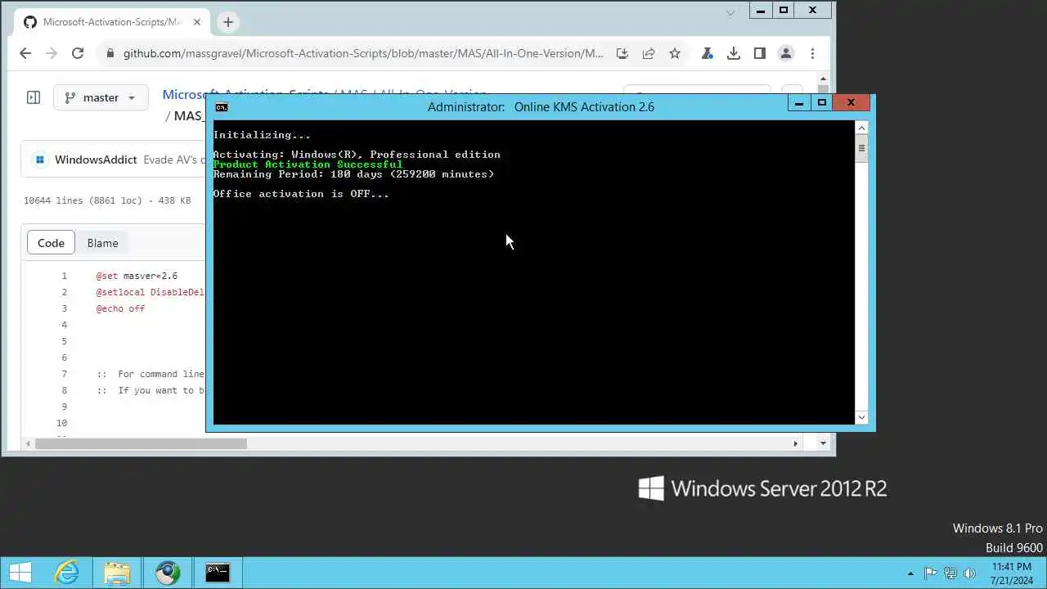Screen dimensions: 1047x589
Task: Click the KMS console scrollbar down arrow
Action: [861, 417]
